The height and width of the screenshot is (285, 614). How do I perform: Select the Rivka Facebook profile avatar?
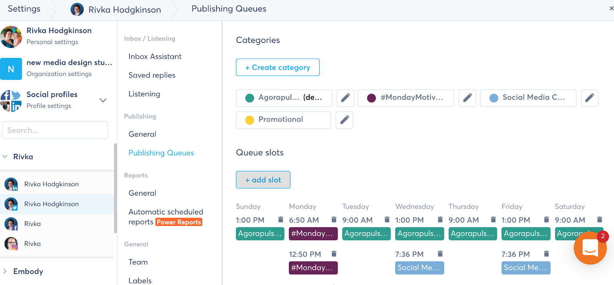(x=11, y=224)
